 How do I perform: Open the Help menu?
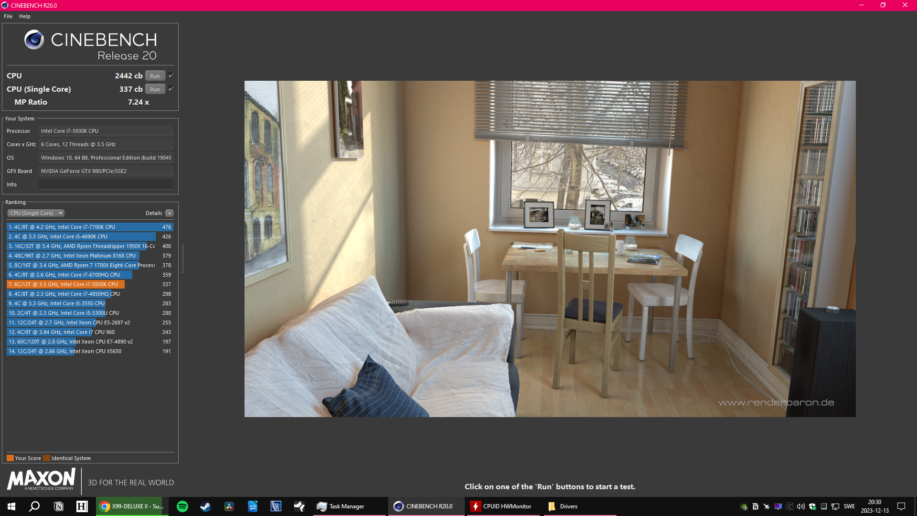(x=25, y=16)
